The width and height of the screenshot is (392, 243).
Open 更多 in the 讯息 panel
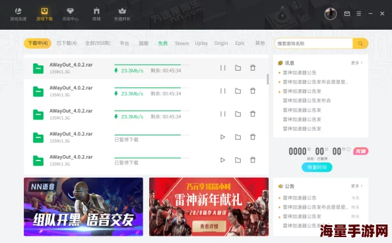(357, 63)
